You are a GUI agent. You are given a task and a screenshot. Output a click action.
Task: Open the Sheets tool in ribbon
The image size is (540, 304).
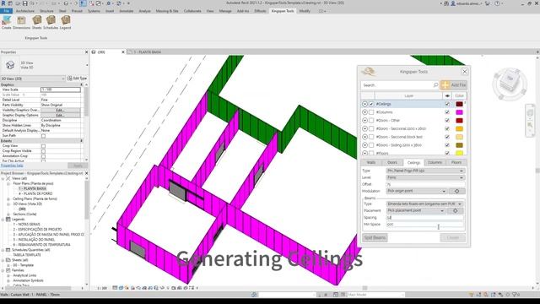pyautogui.click(x=36, y=23)
